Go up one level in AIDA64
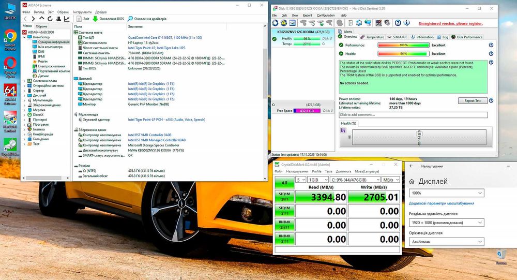 pyautogui.click(x=41, y=19)
